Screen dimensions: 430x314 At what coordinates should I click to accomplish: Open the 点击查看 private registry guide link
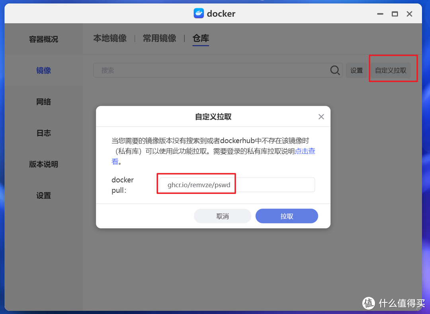[x=305, y=151]
